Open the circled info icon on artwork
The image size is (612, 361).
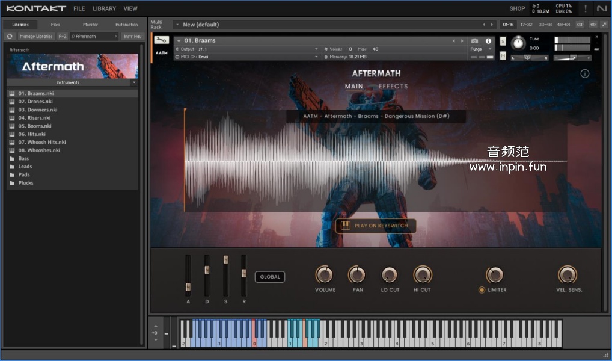point(585,74)
